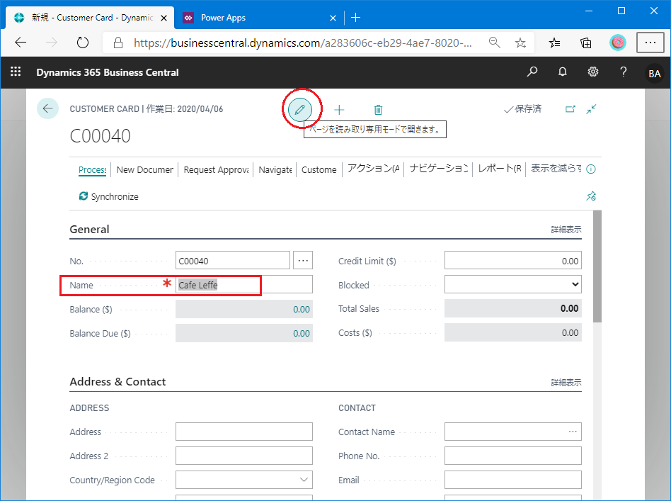Image resolution: width=671 pixels, height=501 pixels.
Task: Open Request Approval menu
Action: (x=216, y=169)
